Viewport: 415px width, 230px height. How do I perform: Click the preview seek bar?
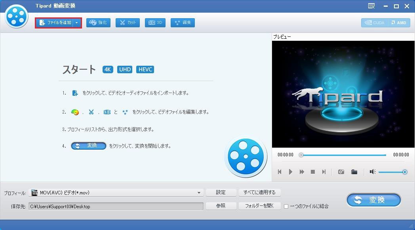(x=343, y=155)
